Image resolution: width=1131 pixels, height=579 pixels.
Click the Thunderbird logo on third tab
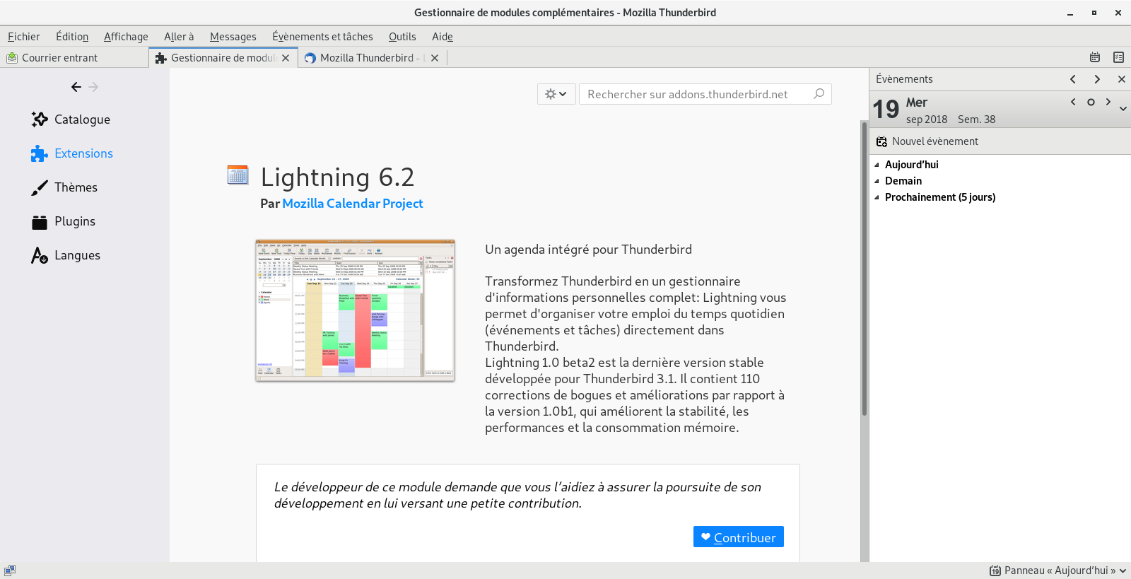310,58
